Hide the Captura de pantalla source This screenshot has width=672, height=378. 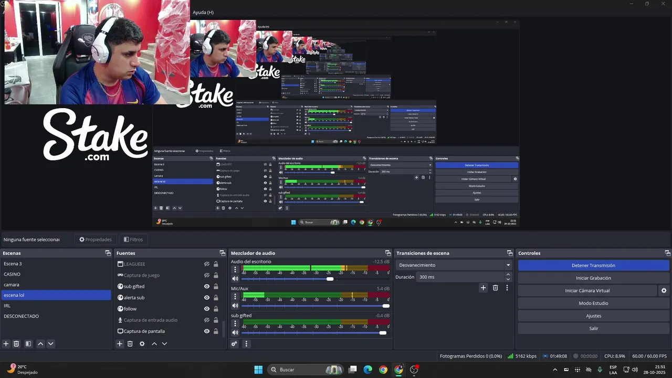click(207, 331)
